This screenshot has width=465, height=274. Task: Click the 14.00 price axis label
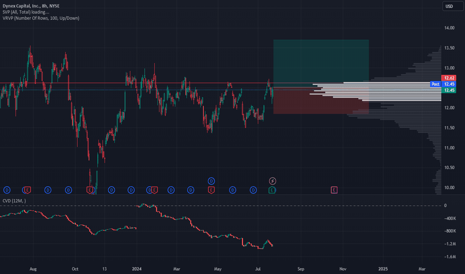coord(449,28)
